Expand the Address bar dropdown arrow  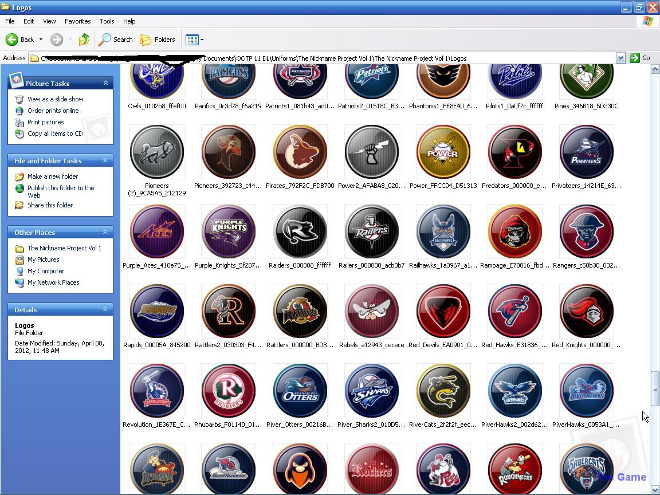tap(620, 58)
